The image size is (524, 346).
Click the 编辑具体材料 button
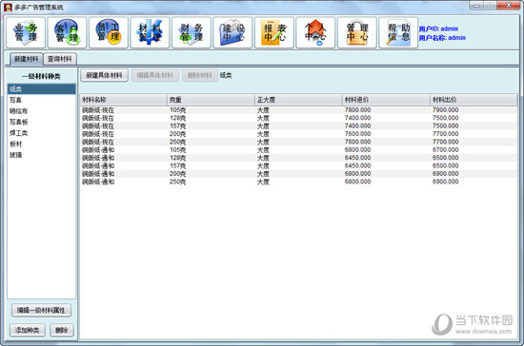click(155, 75)
